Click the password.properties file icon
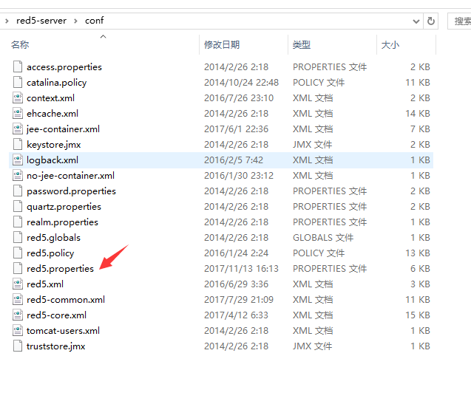This screenshot has height=404, width=471. [x=18, y=191]
